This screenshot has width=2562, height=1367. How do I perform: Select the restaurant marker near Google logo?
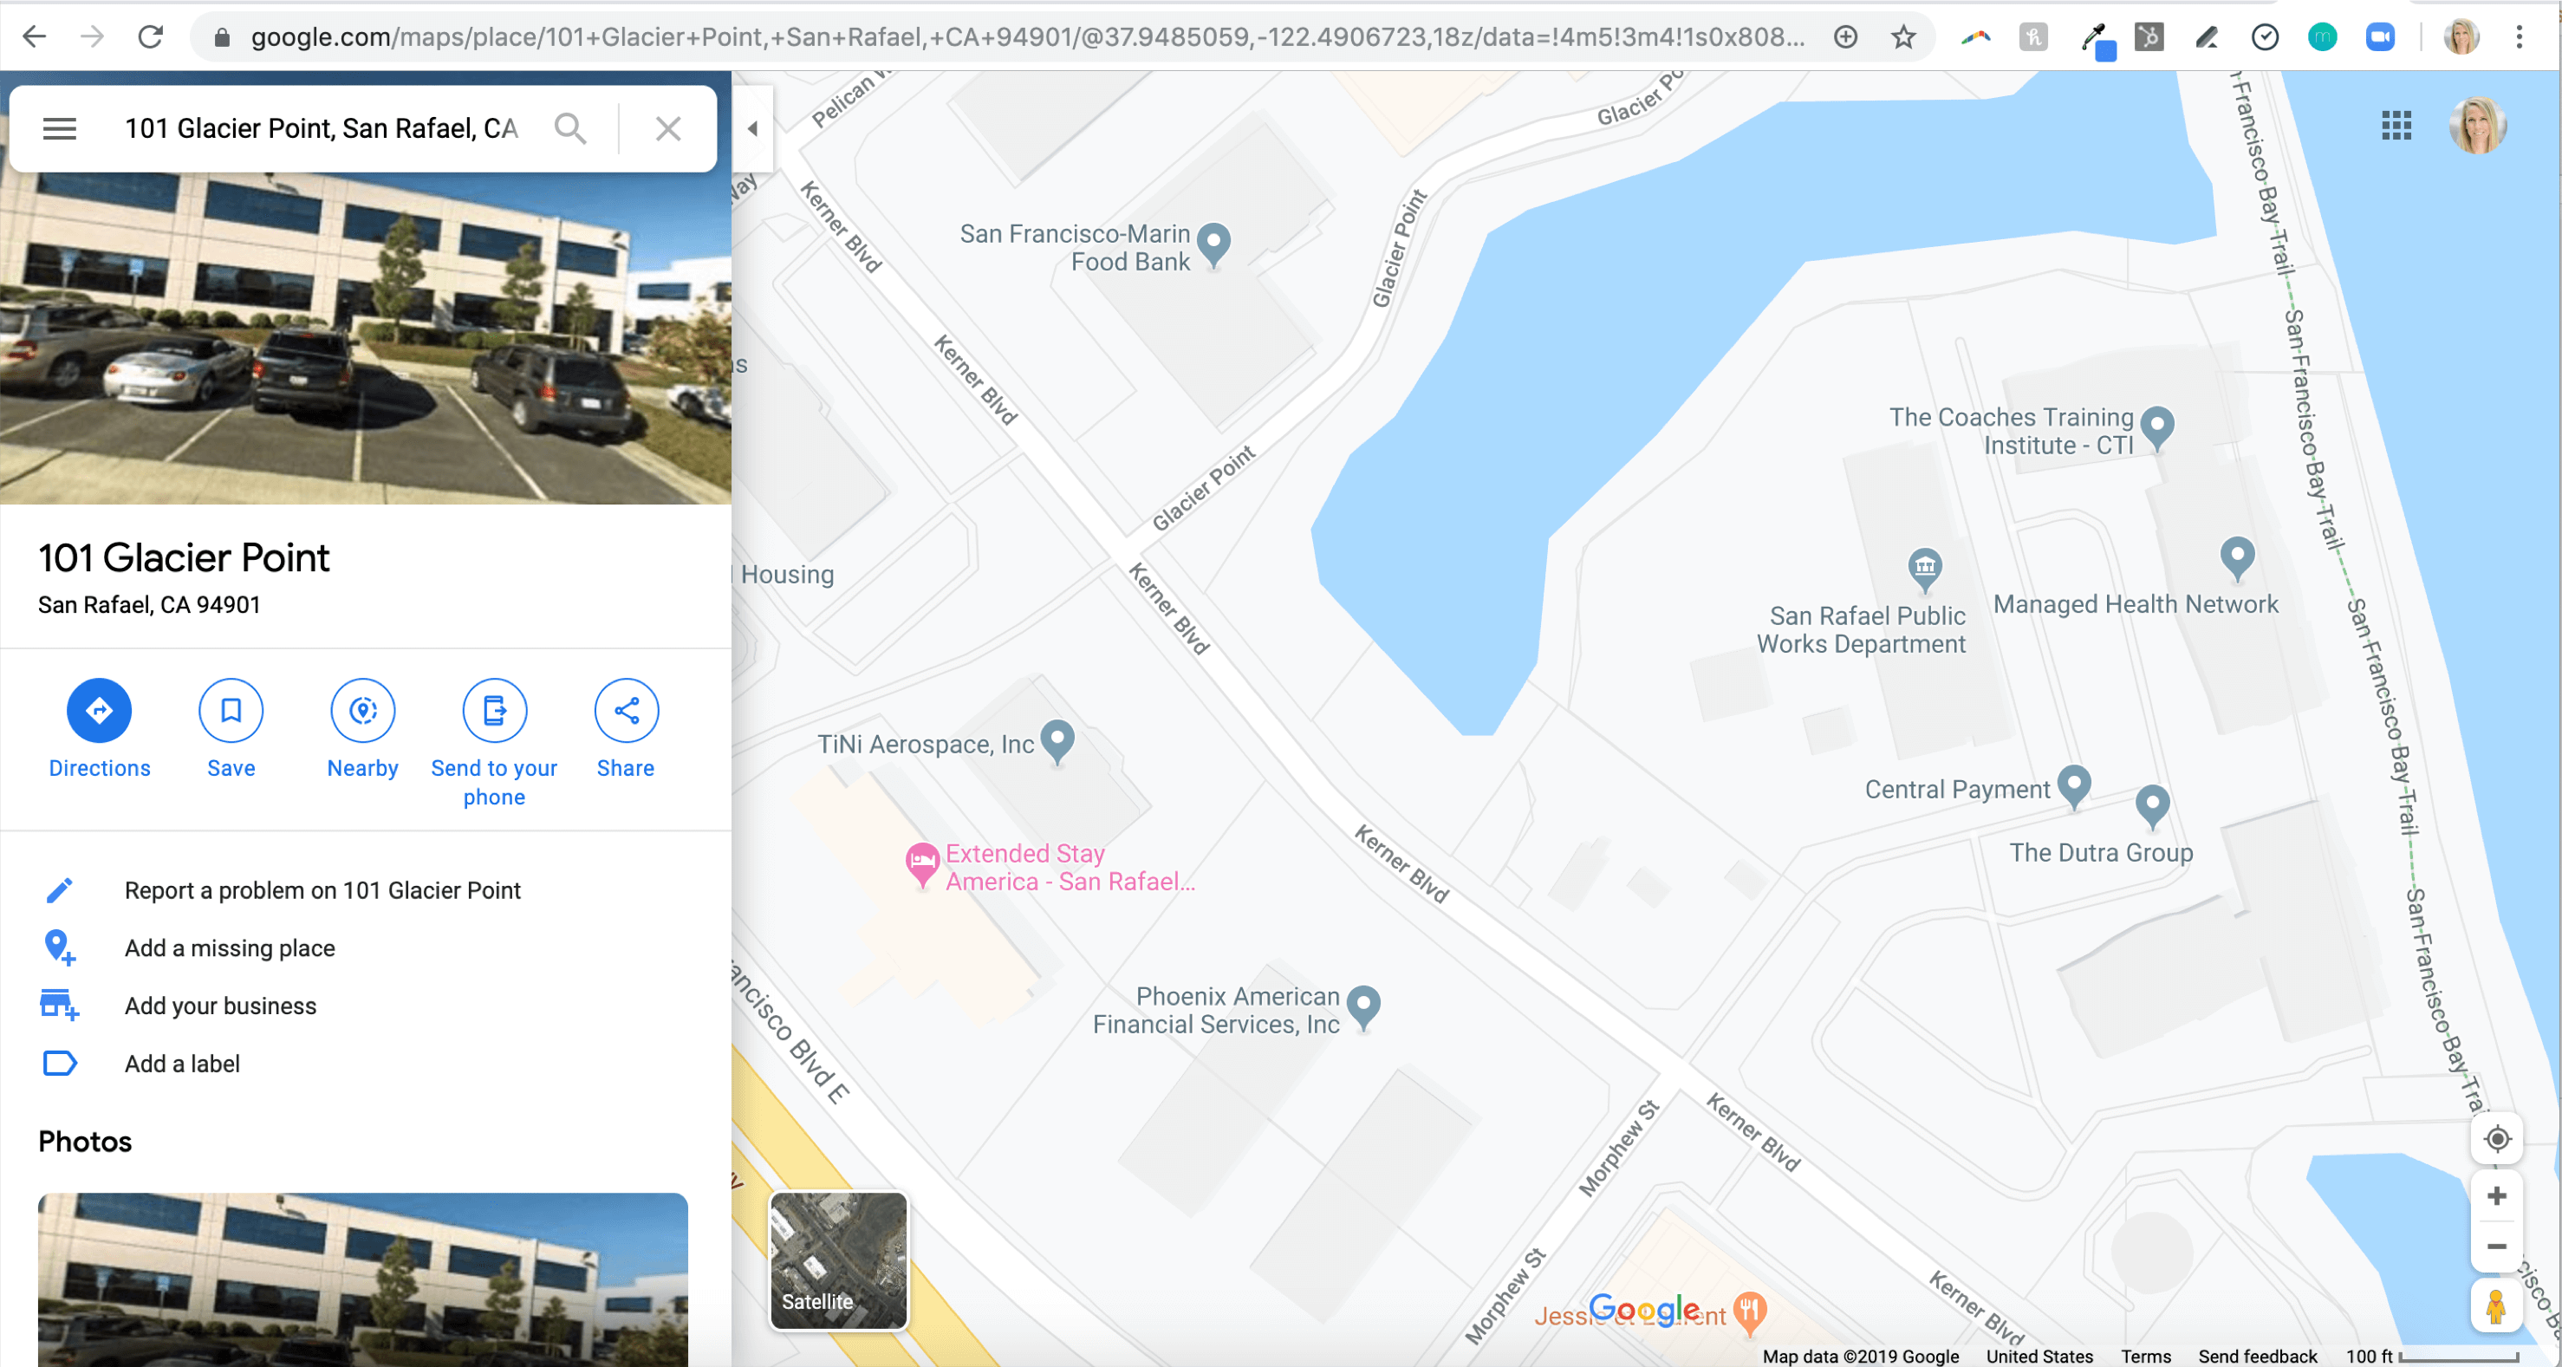click(1749, 1312)
